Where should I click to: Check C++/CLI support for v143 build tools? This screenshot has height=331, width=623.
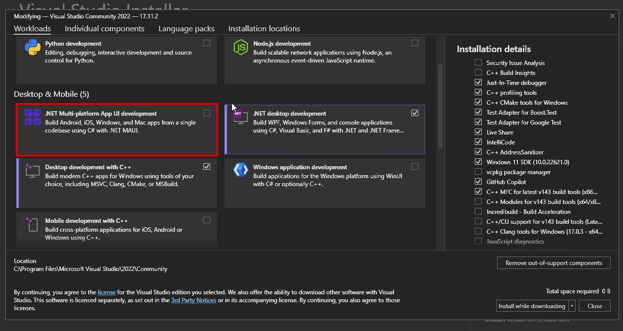point(478,221)
